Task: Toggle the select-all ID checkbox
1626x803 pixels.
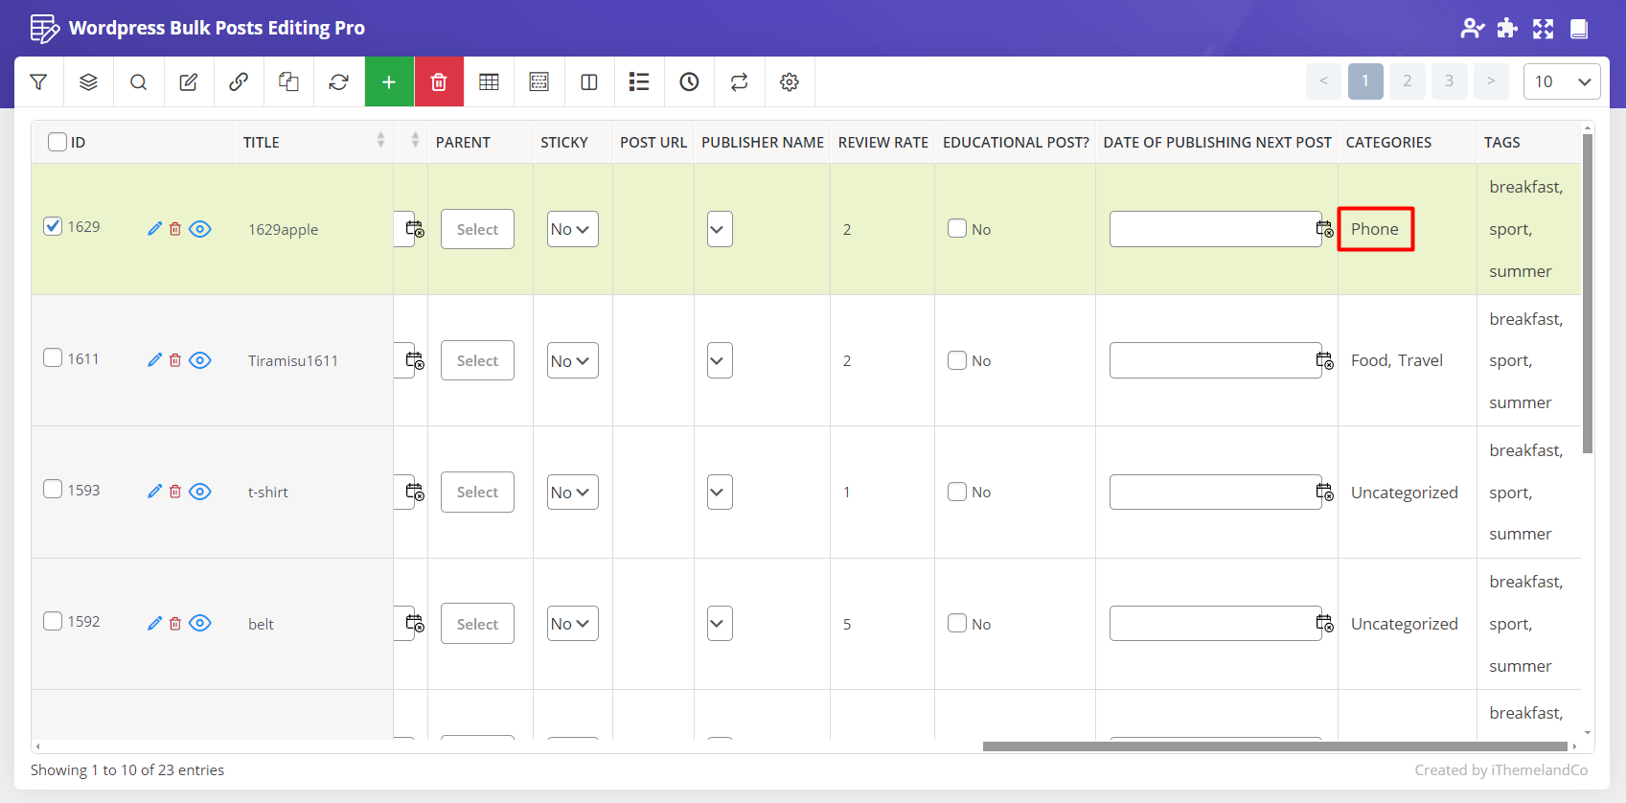Action: click(57, 142)
